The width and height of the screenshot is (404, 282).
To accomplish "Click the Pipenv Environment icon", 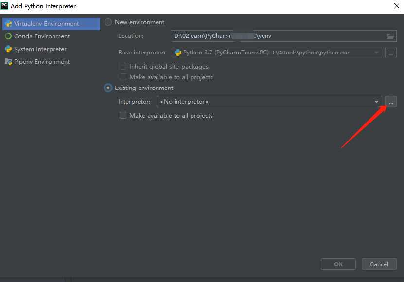I will pyautogui.click(x=8, y=62).
